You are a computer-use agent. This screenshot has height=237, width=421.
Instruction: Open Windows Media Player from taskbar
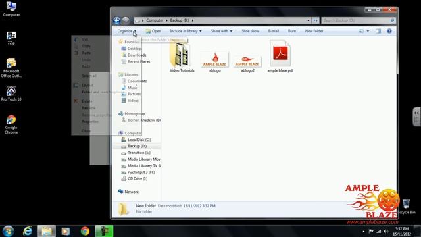[x=66, y=231]
